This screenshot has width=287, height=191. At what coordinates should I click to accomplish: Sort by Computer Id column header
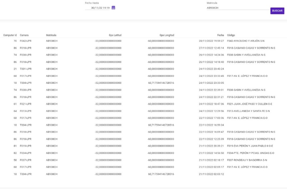10,35
